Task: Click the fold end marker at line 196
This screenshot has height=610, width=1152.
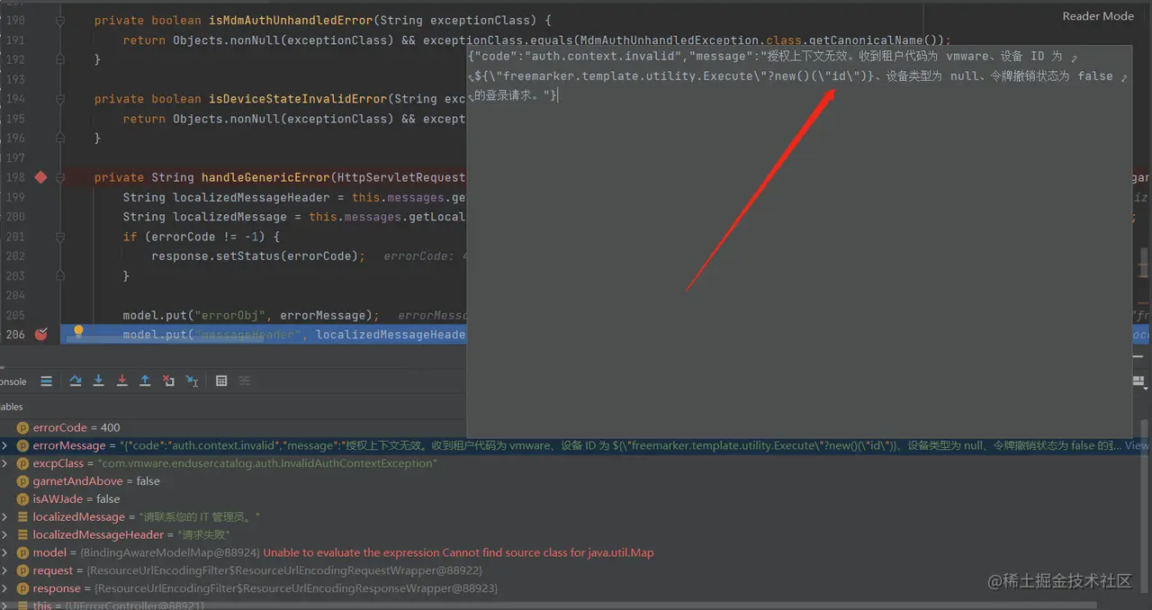Action: coord(60,138)
